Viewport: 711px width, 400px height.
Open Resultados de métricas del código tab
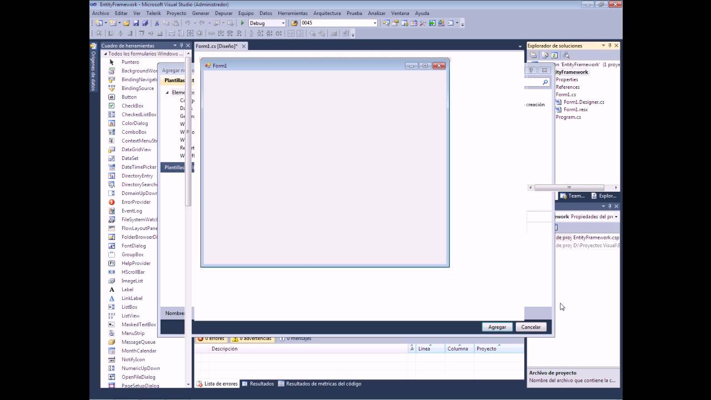click(320, 383)
